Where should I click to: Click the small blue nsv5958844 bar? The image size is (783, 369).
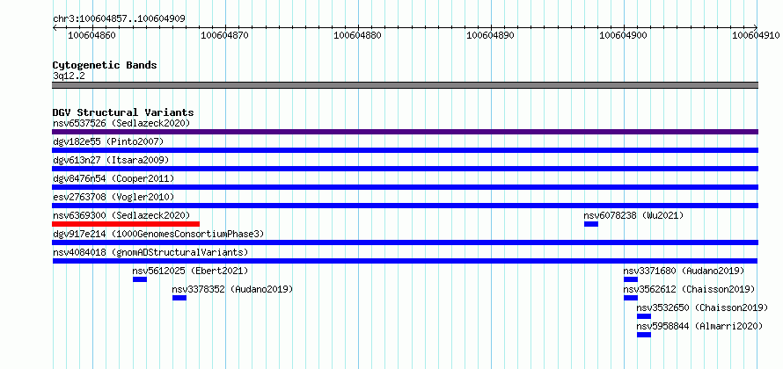pos(644,335)
